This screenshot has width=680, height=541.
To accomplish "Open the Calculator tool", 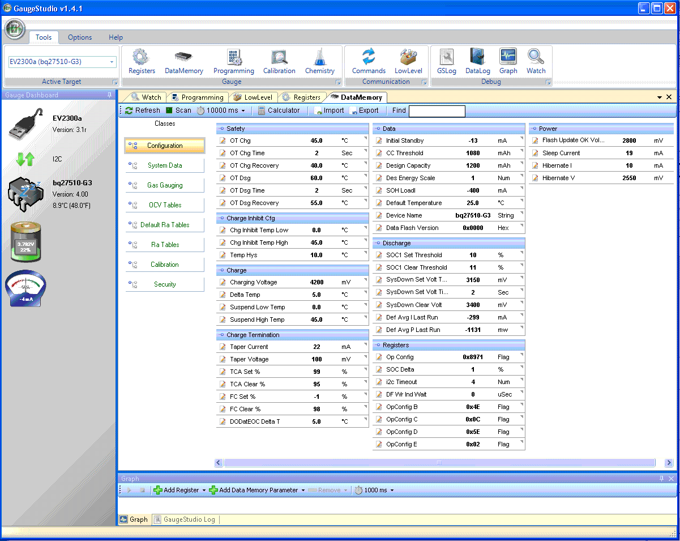I will point(279,110).
